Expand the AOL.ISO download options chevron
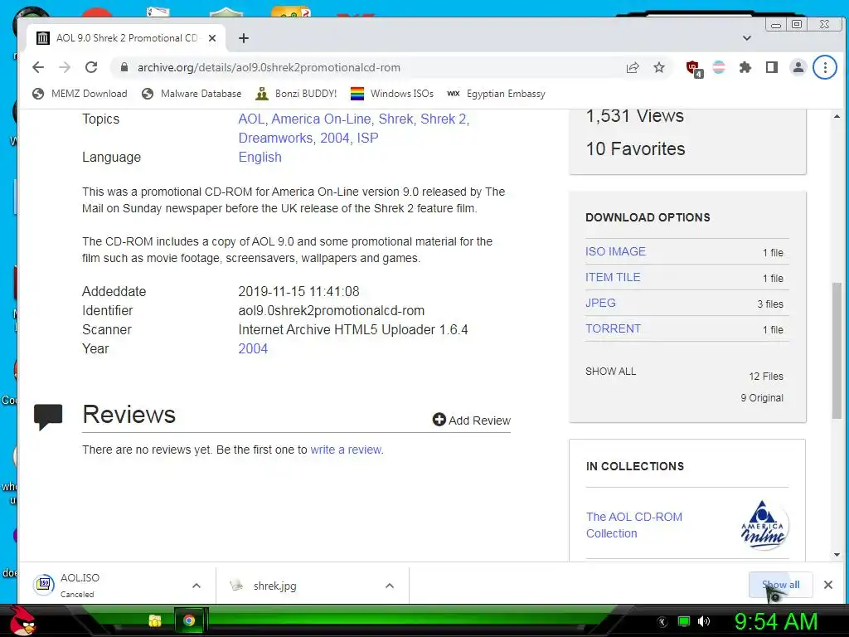This screenshot has height=637, width=849. (x=196, y=586)
